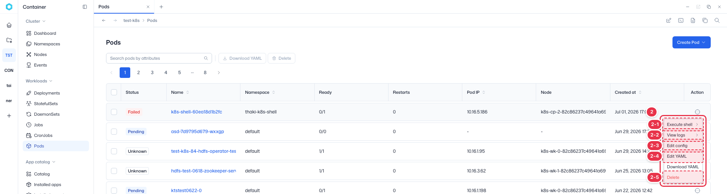Choose Delete from action menu
727x194 pixels.
pos(683,177)
